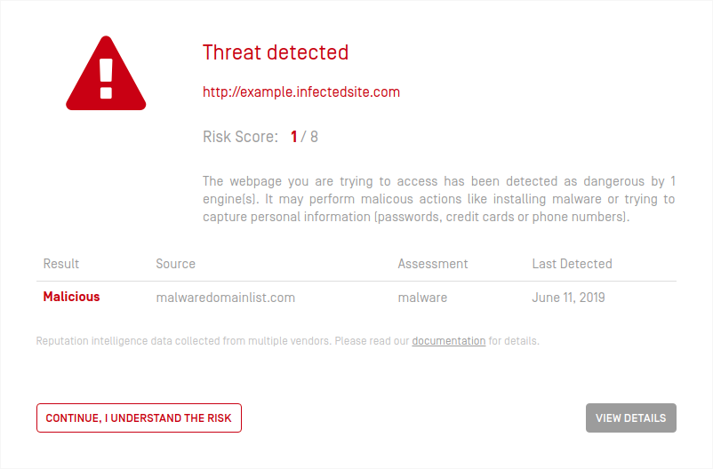Image resolution: width=713 pixels, height=469 pixels.
Task: Click the June 11, 2019 date
Action: pos(568,298)
